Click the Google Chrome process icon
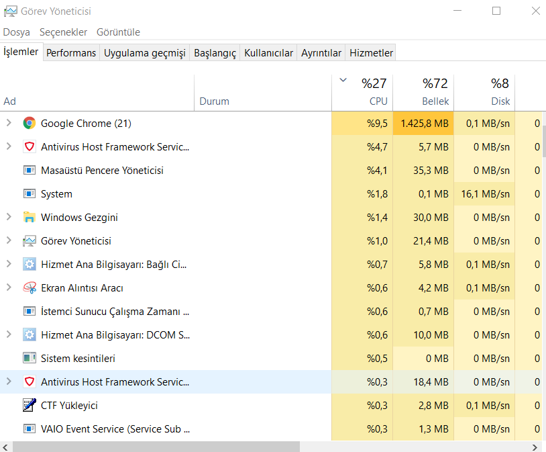 pos(30,123)
